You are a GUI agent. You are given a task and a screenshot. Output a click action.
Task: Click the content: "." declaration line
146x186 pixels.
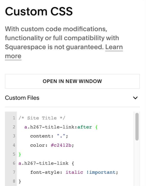click(x=49, y=136)
